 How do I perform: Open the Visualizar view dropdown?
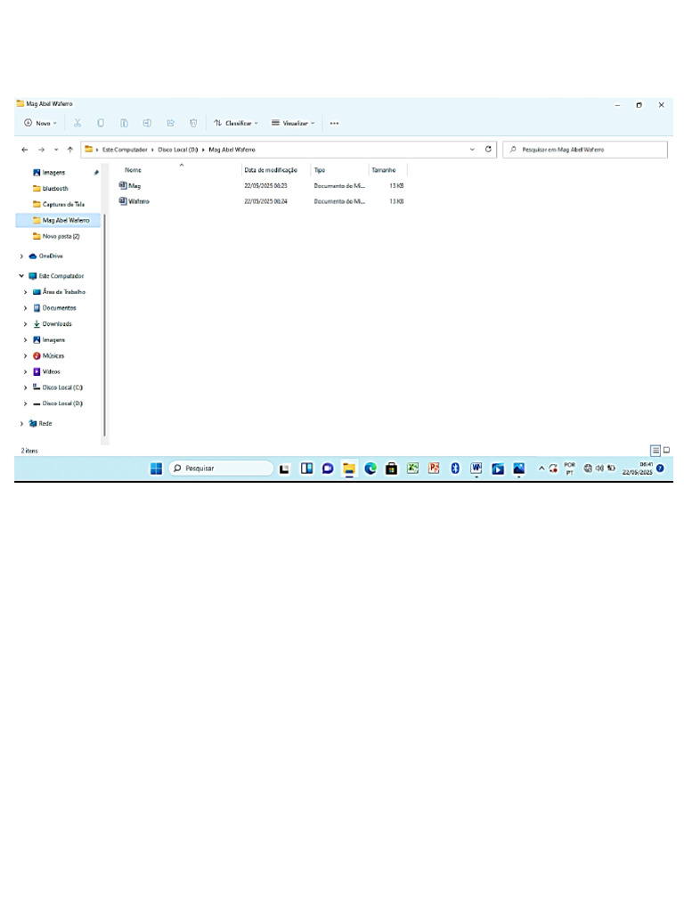pos(292,123)
